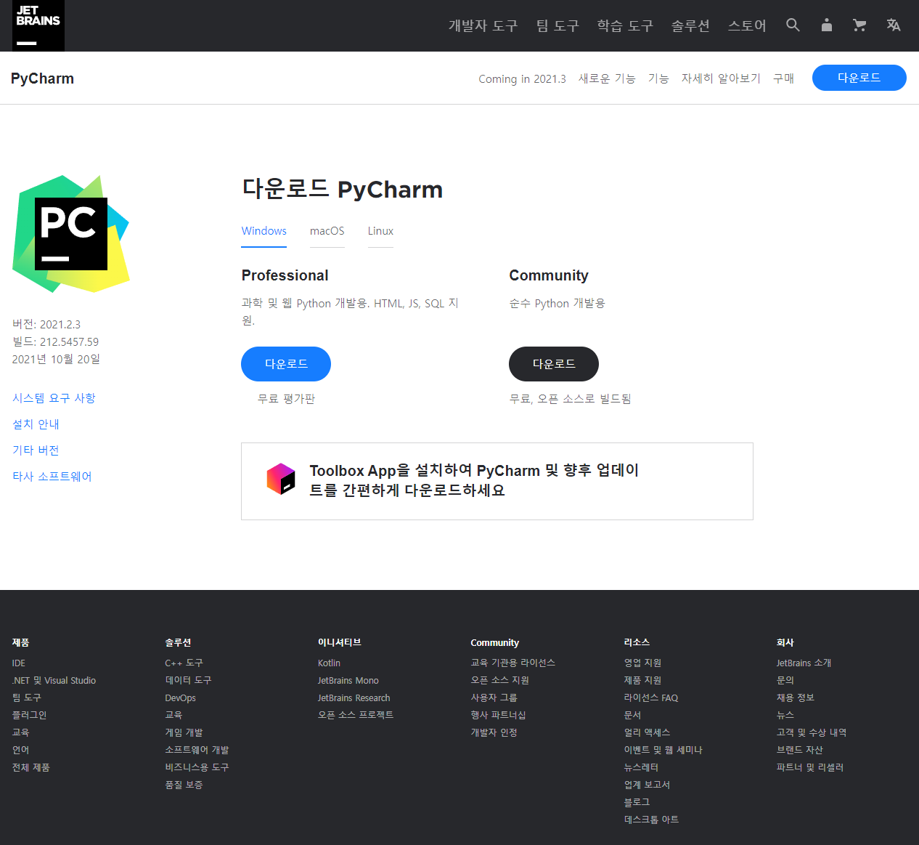Open the search magnifier icon
The image size is (919, 845).
coord(793,25)
